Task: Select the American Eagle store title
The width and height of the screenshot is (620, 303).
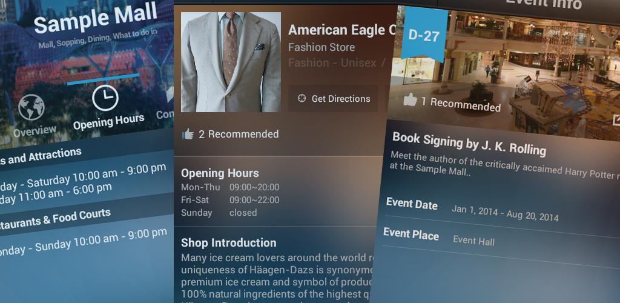Action: 342,30
